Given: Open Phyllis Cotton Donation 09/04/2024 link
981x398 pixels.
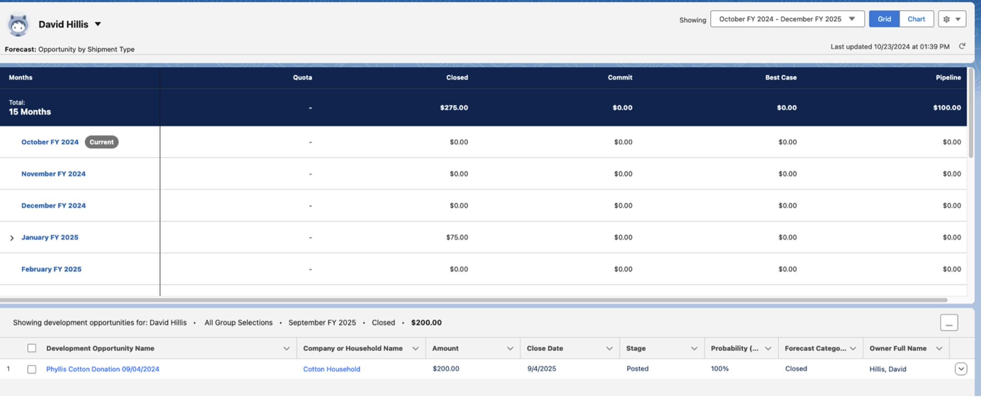Looking at the screenshot, I should point(102,369).
